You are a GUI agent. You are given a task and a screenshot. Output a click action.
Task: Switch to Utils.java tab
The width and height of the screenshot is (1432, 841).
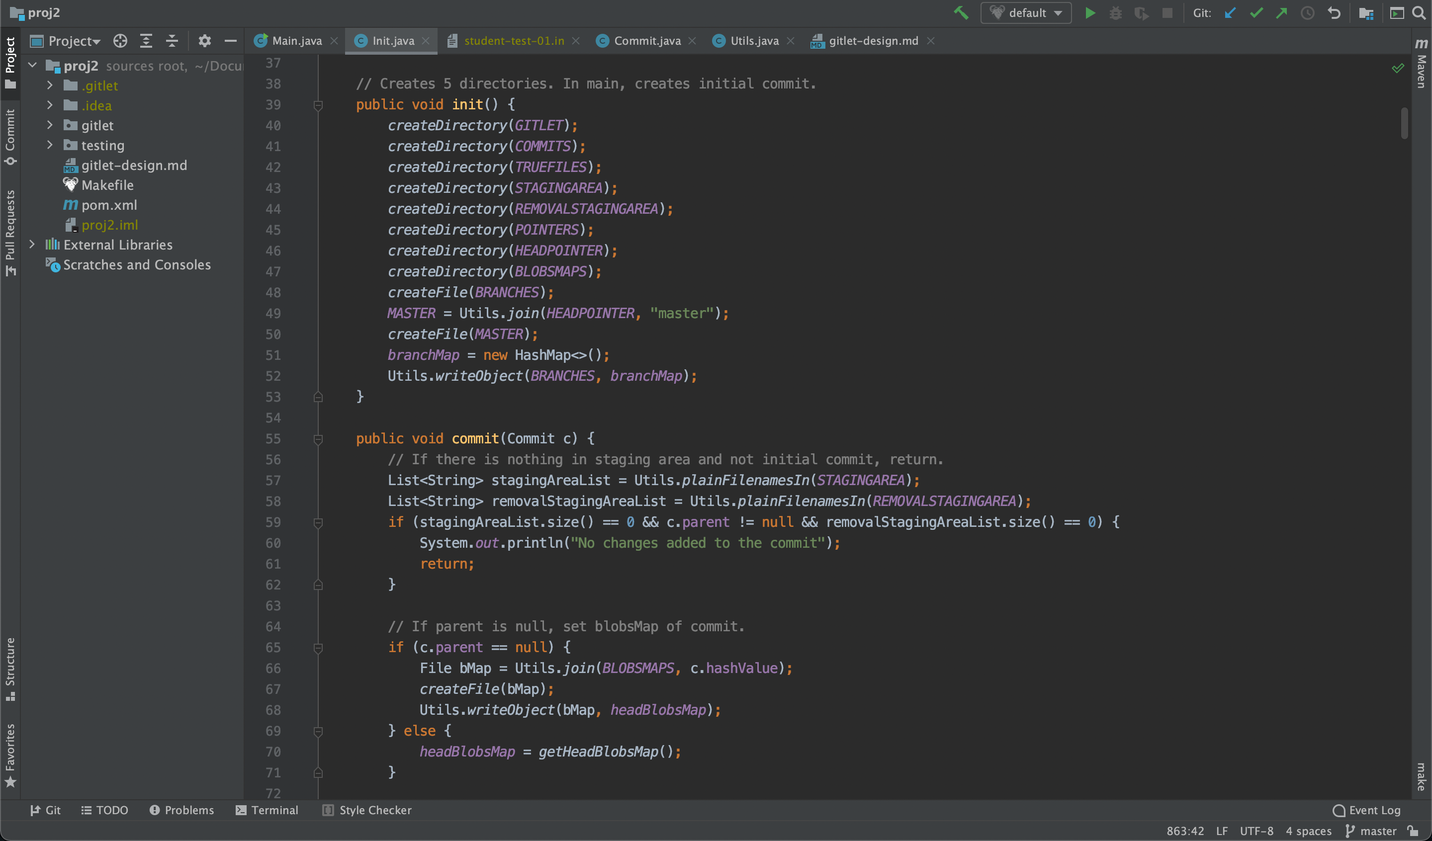[754, 41]
